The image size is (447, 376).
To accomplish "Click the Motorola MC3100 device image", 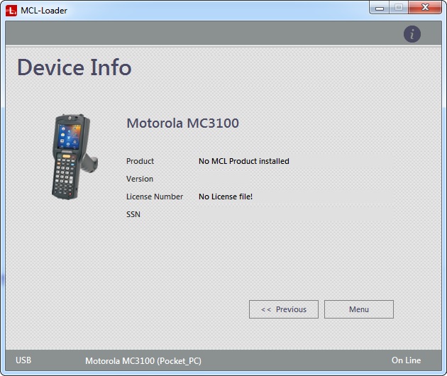I will tap(74, 157).
